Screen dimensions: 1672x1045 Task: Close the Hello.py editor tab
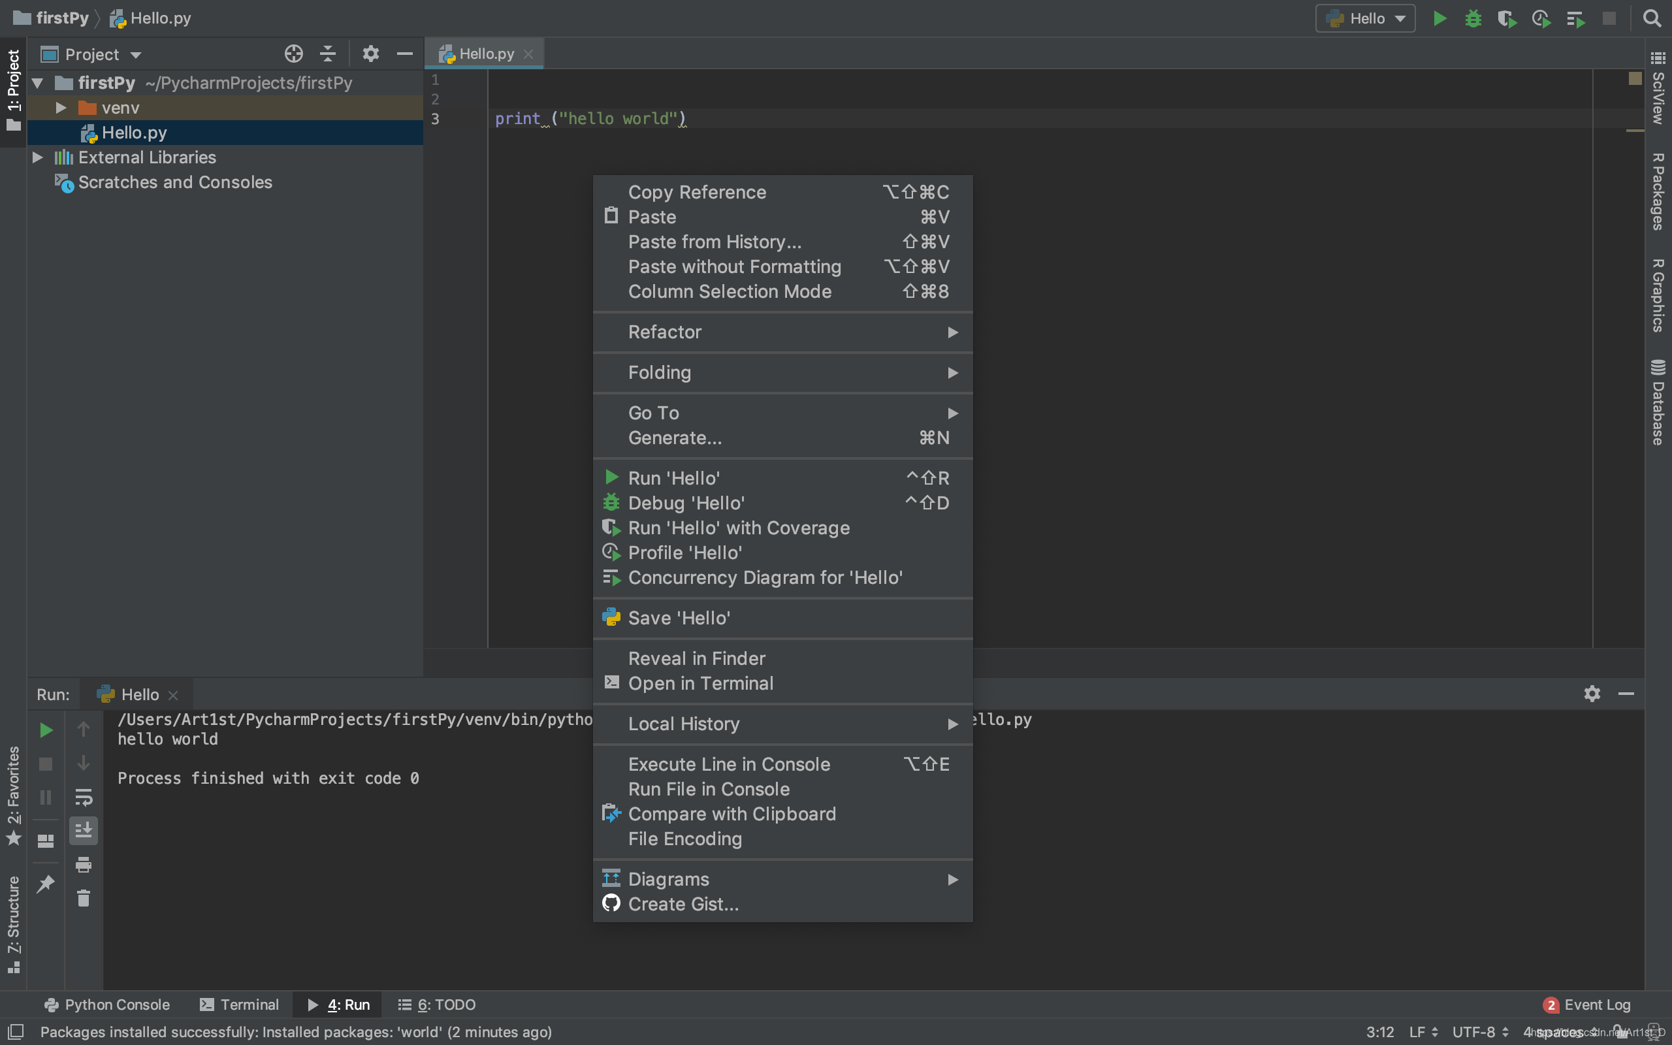pyautogui.click(x=528, y=53)
